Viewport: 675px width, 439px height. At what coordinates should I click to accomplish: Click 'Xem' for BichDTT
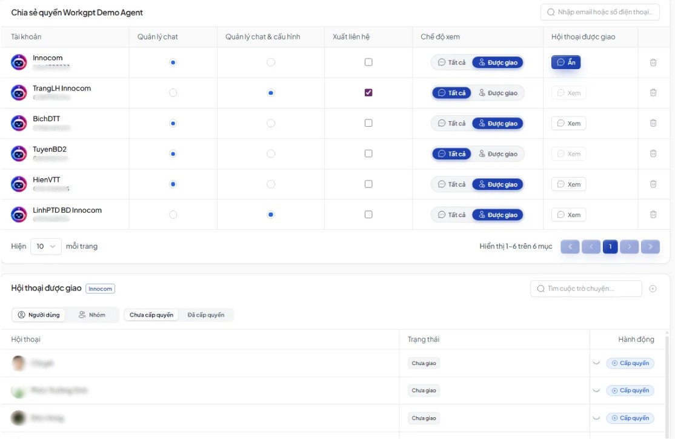click(569, 123)
